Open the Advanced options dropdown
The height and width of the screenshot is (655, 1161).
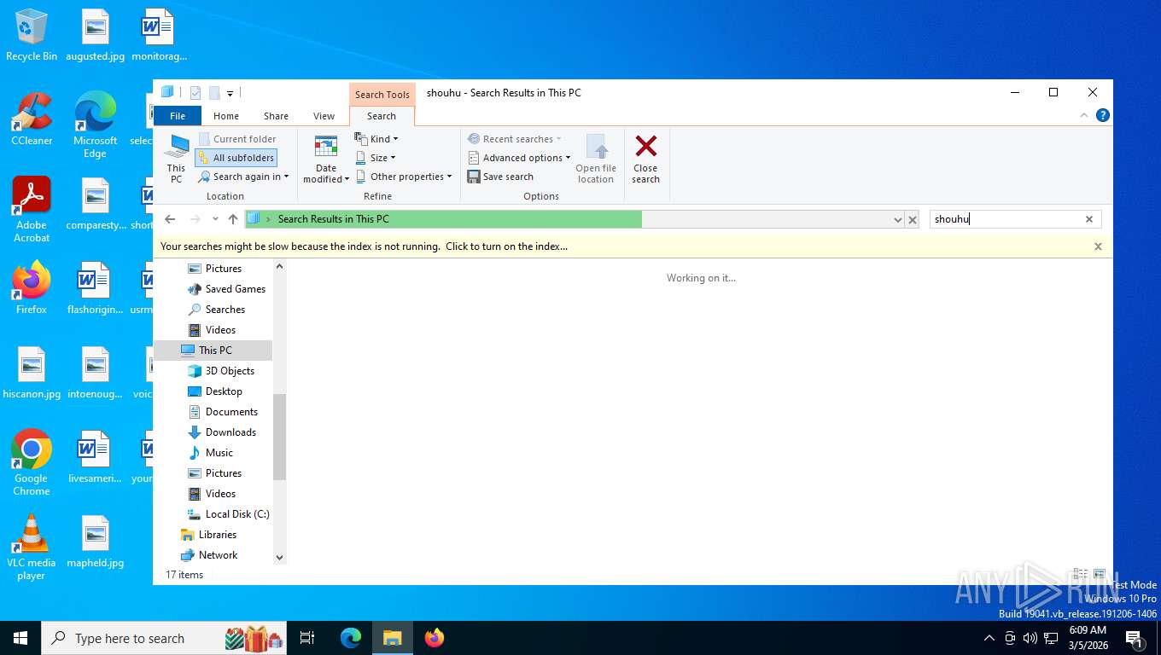(519, 158)
